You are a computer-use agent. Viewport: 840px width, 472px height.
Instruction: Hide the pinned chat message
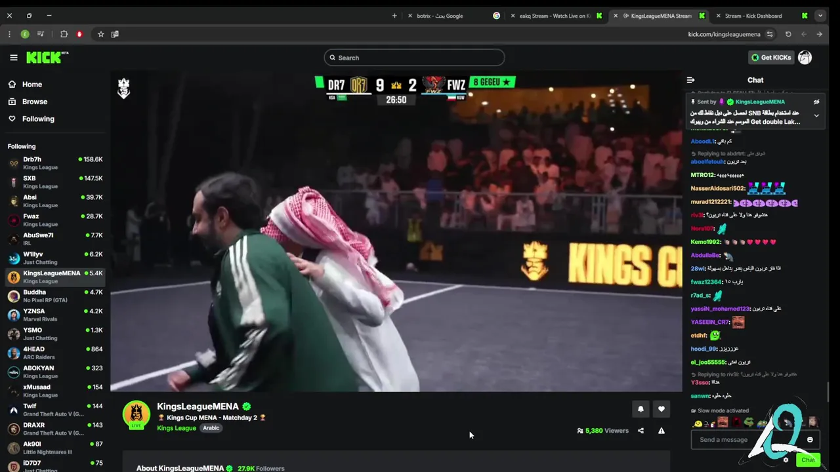[x=816, y=102]
